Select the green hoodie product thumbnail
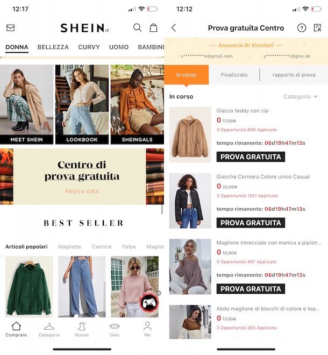Viewport: 328px width, 355px height. point(29,287)
